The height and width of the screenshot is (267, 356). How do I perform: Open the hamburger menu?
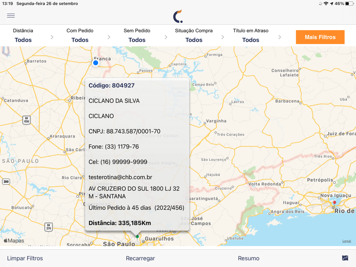(x=11, y=15)
